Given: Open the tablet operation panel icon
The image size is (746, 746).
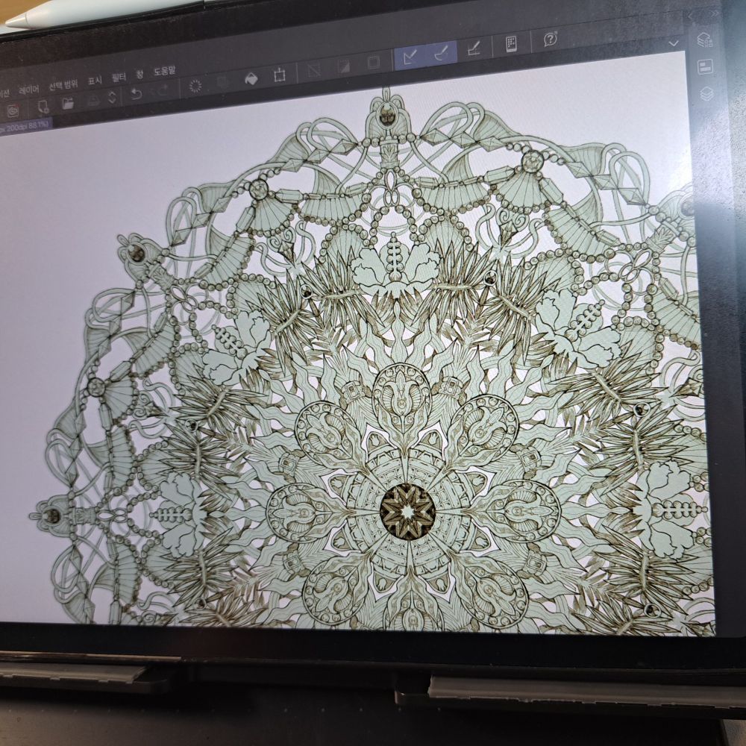Looking at the screenshot, I should click(512, 44).
